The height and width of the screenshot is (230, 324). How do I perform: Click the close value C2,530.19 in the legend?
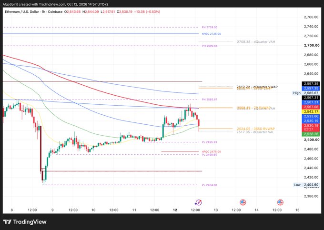point(124,12)
